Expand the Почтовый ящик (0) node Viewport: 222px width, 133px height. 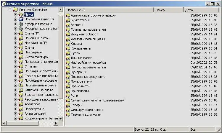pyautogui.click(x=15, y=19)
